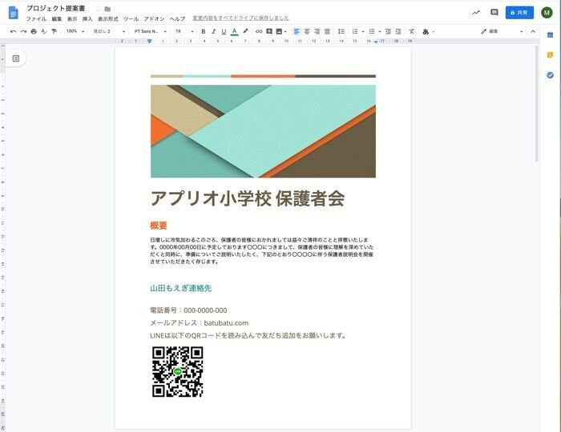The width and height of the screenshot is (561, 432).
Task: Open the font size dropdown
Action: (184, 31)
